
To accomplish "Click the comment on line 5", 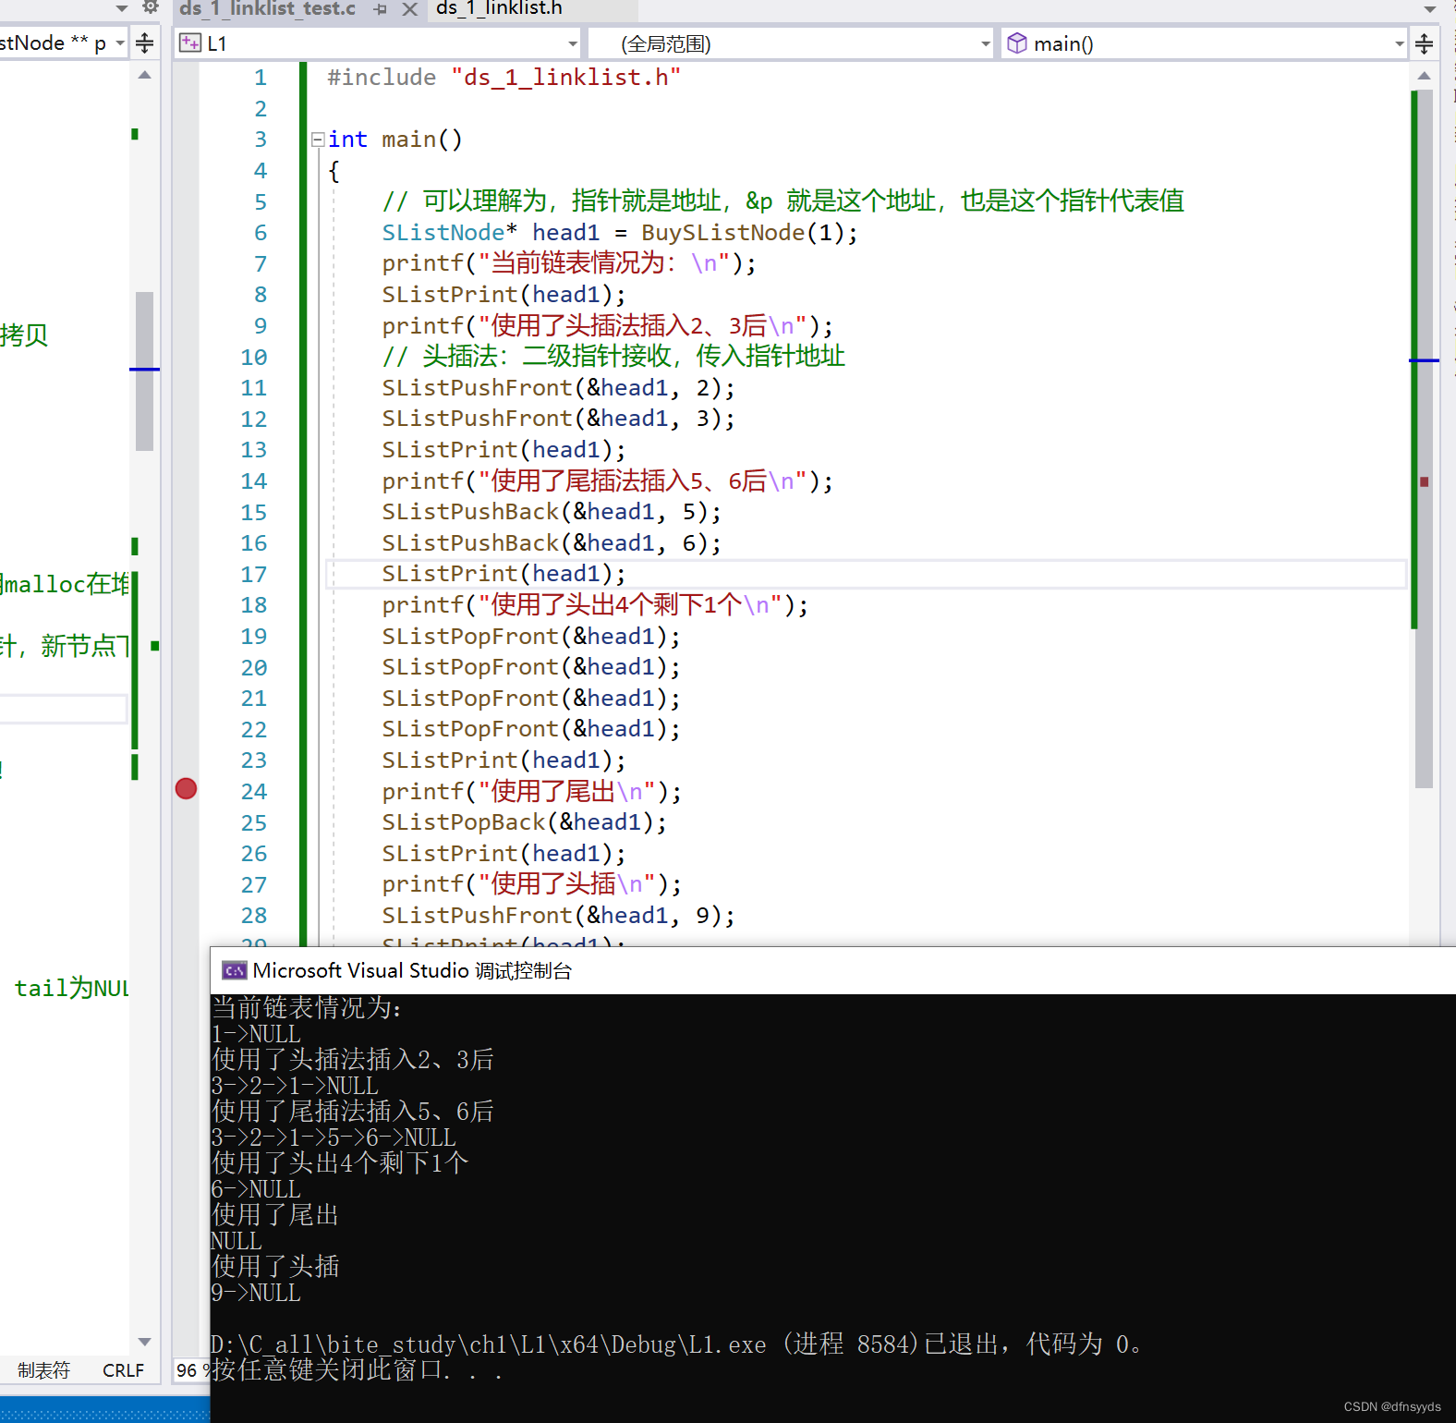I will 783,201.
